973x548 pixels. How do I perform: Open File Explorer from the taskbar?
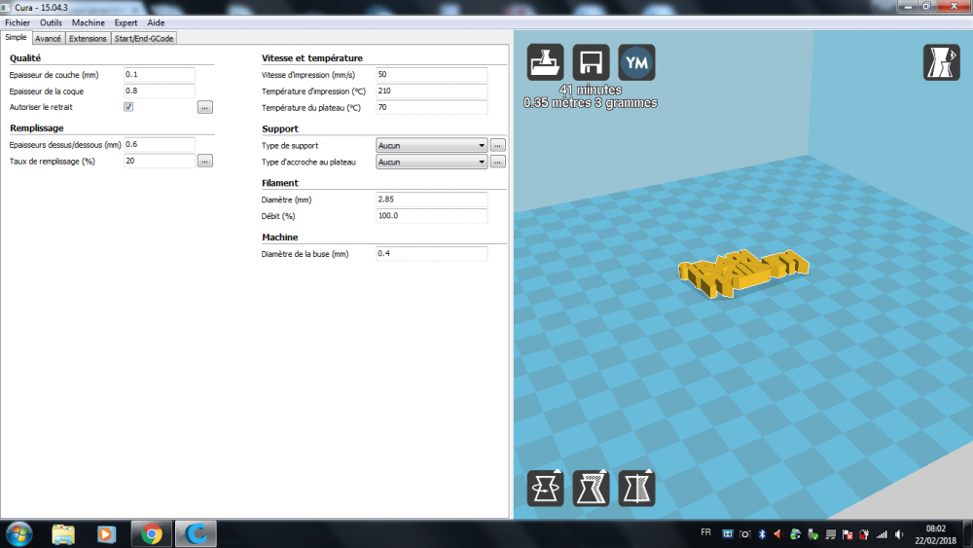tap(63, 533)
